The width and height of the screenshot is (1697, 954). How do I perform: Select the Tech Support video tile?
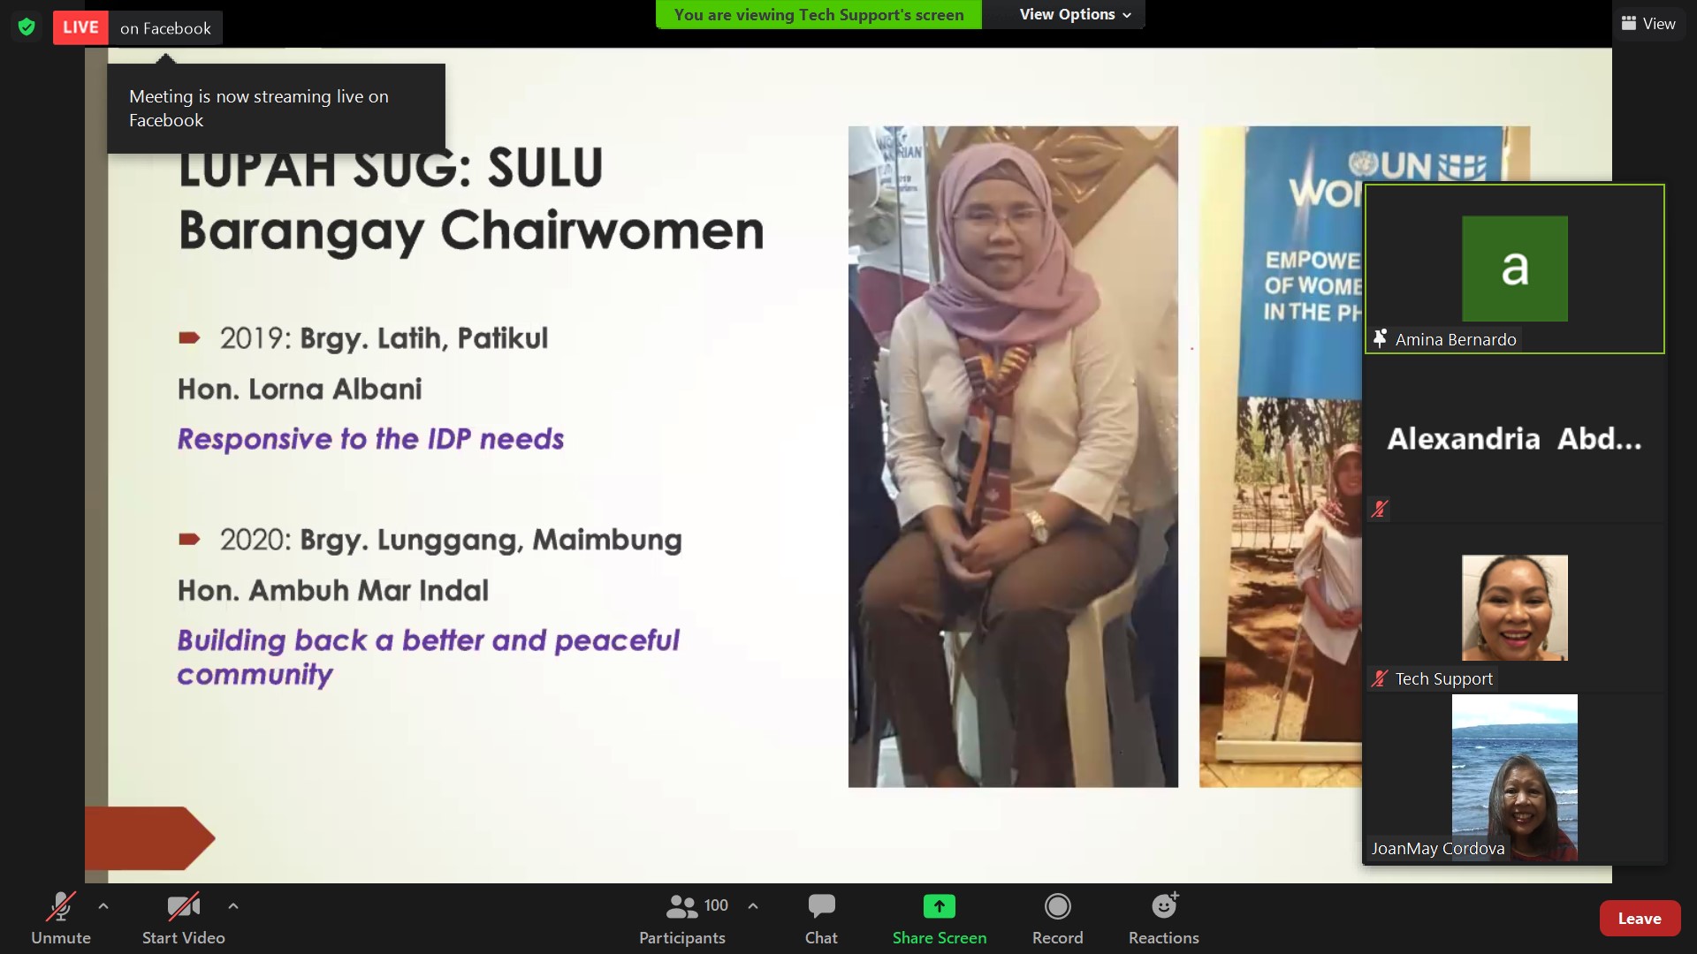[x=1514, y=608]
